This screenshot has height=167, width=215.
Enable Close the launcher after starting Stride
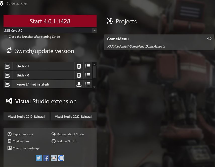coord(6,37)
